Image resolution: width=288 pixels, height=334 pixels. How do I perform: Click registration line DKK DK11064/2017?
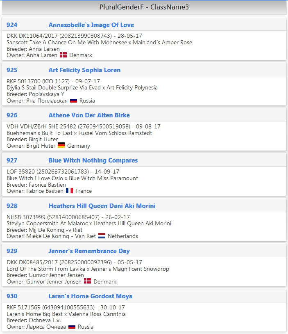click(x=74, y=36)
